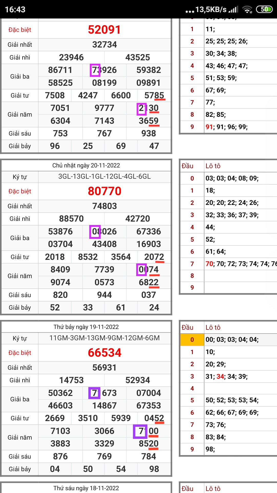This screenshot has width=277, height=493.
Task: Tap lô tô row 50; 52; 53; 53; 54;
Action: [232, 400]
